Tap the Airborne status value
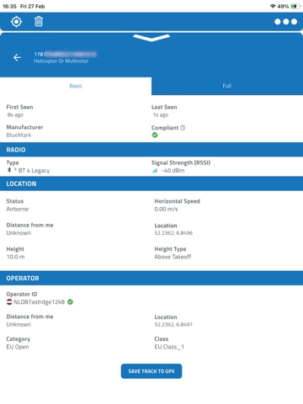The width and height of the screenshot is (303, 404). coord(18,209)
